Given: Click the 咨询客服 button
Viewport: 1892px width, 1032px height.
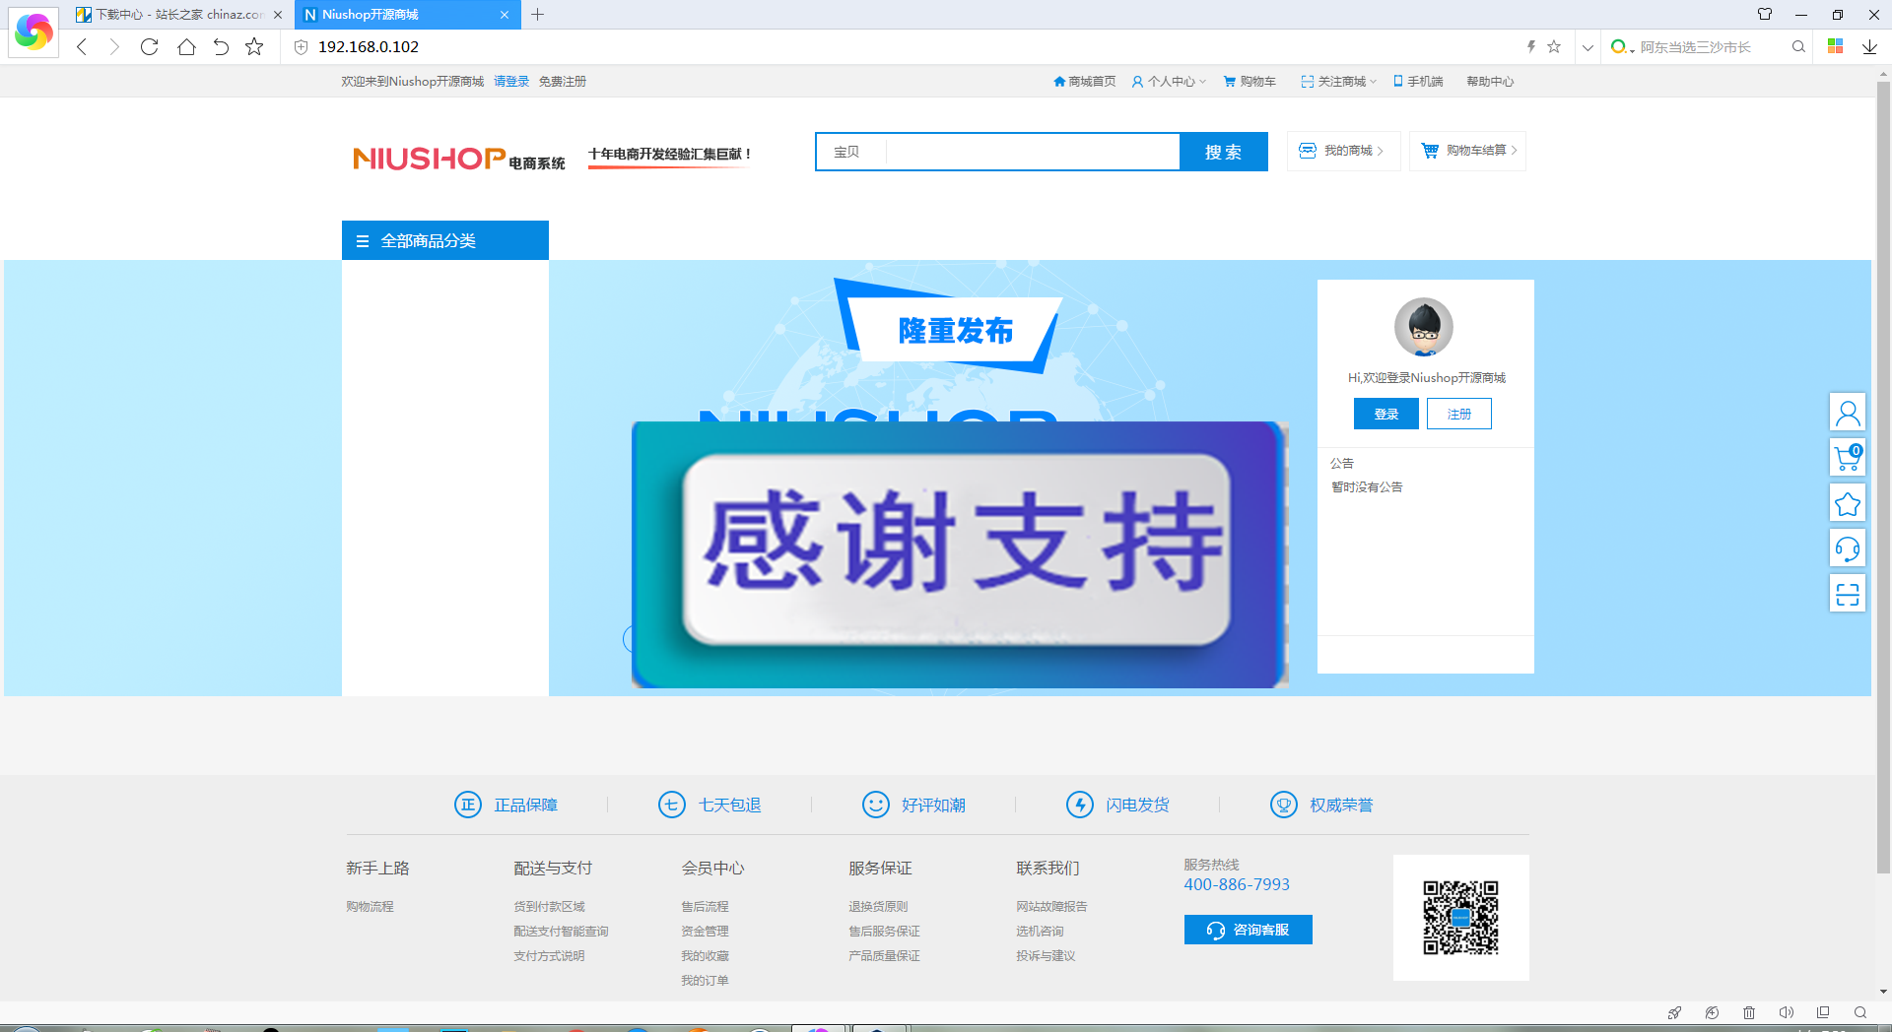Looking at the screenshot, I should tap(1249, 930).
